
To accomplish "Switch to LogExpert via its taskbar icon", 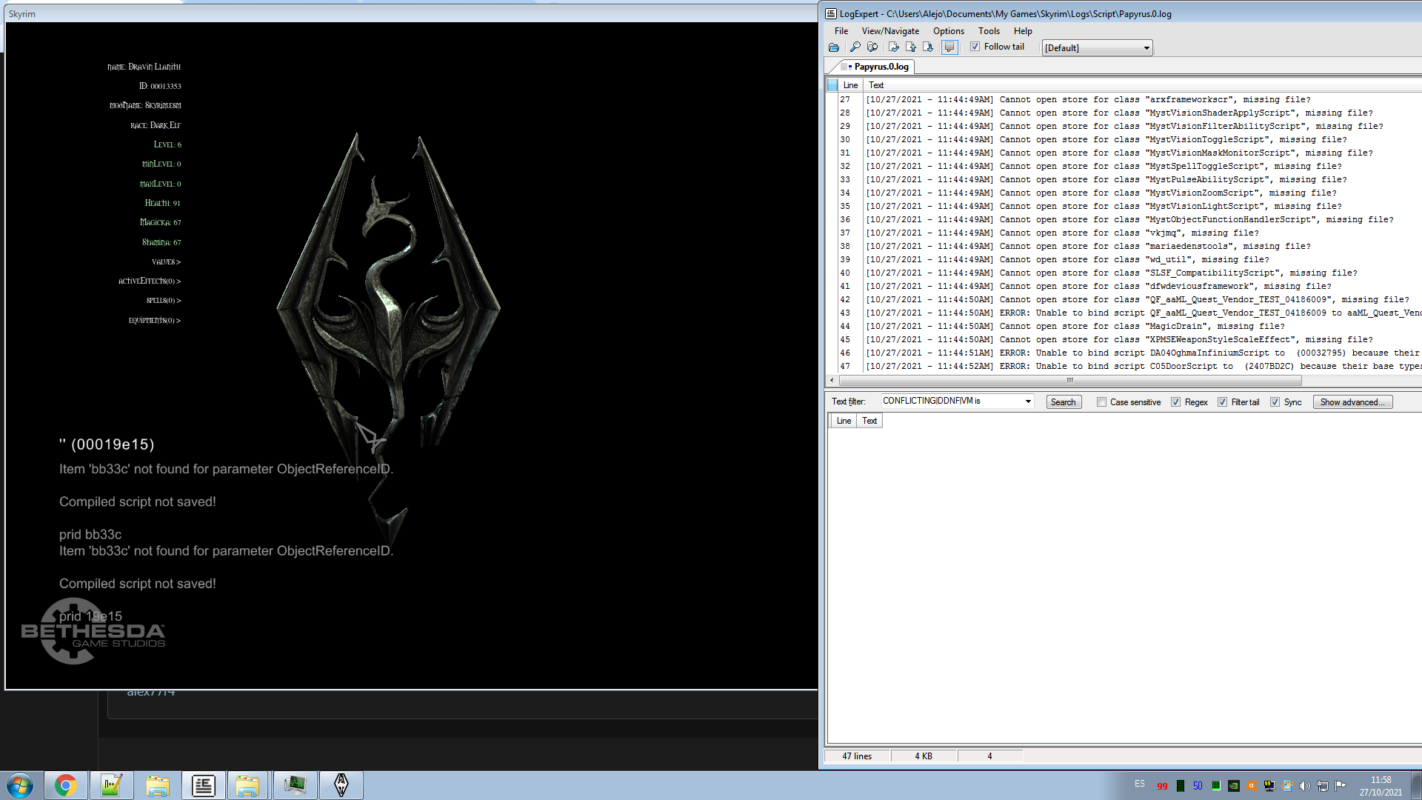I will pos(204,785).
